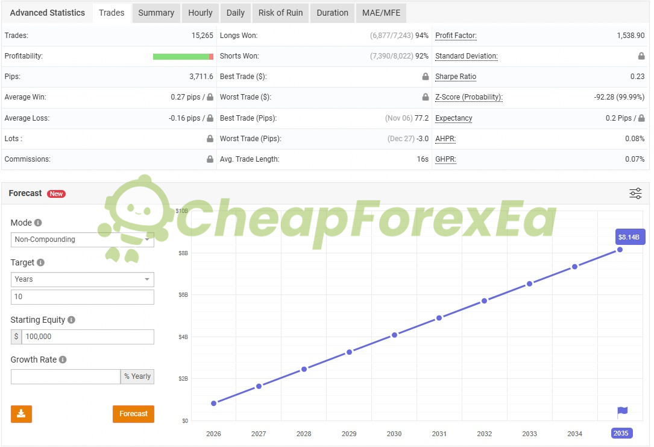Click the $8.14B chart value label
The image size is (654, 447).
tap(630, 236)
